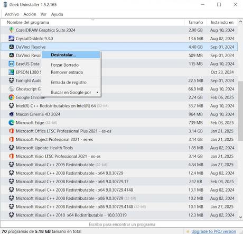Select Microsoft Visio LTSC Professional 2021 name

click(58, 156)
